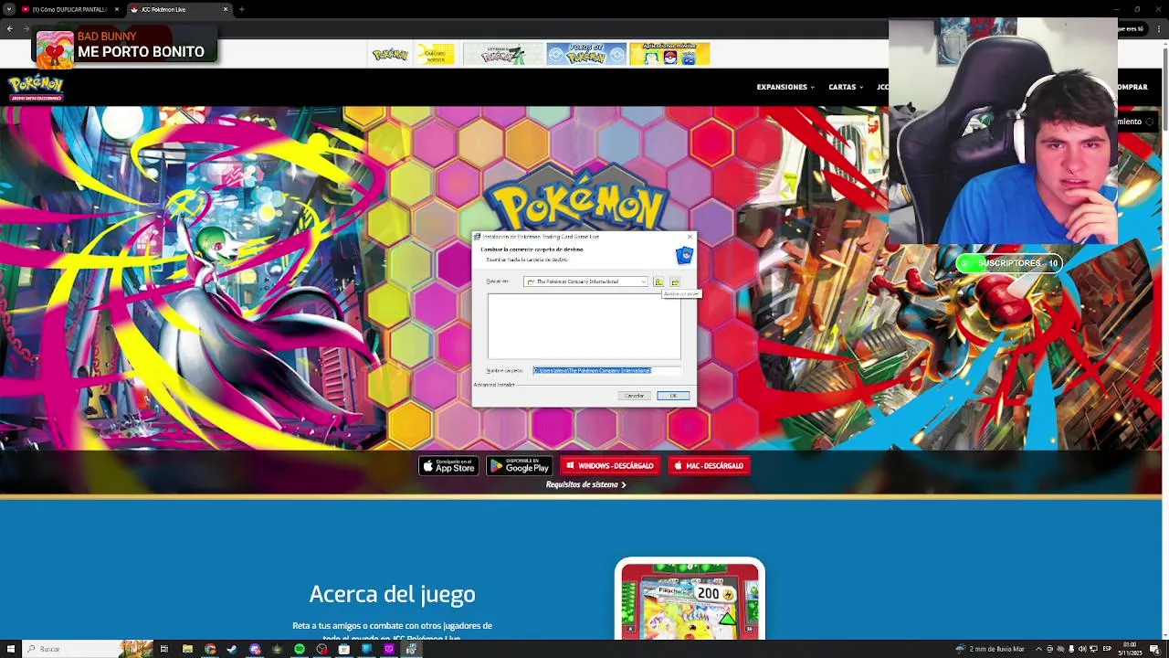Viewport: 1169px width, 658px height.
Task: Click the network icon in system tray
Action: (x=1093, y=649)
